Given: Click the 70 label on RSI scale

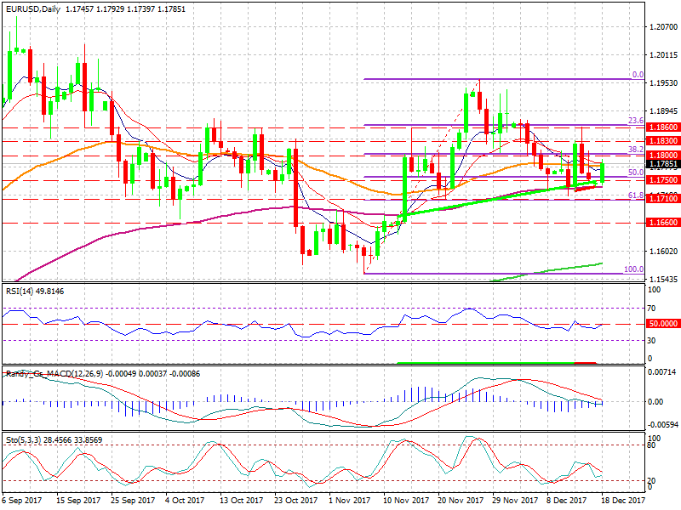Looking at the screenshot, I should [651, 309].
